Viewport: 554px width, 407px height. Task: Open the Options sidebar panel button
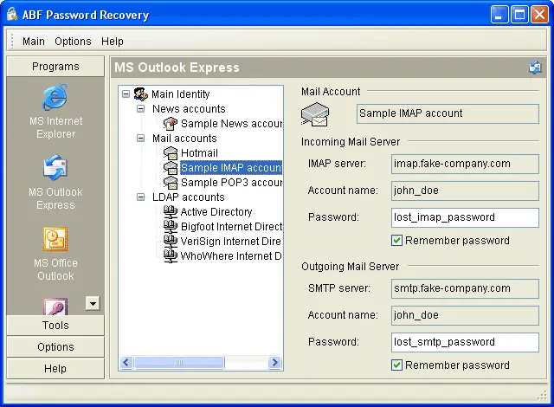pyautogui.click(x=55, y=347)
